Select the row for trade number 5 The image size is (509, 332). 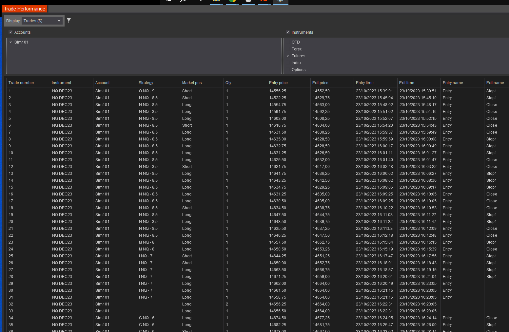(x=131, y=118)
